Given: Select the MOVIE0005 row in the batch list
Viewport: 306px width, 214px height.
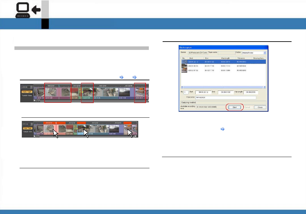Looking at the screenshot, I should click(224, 70).
